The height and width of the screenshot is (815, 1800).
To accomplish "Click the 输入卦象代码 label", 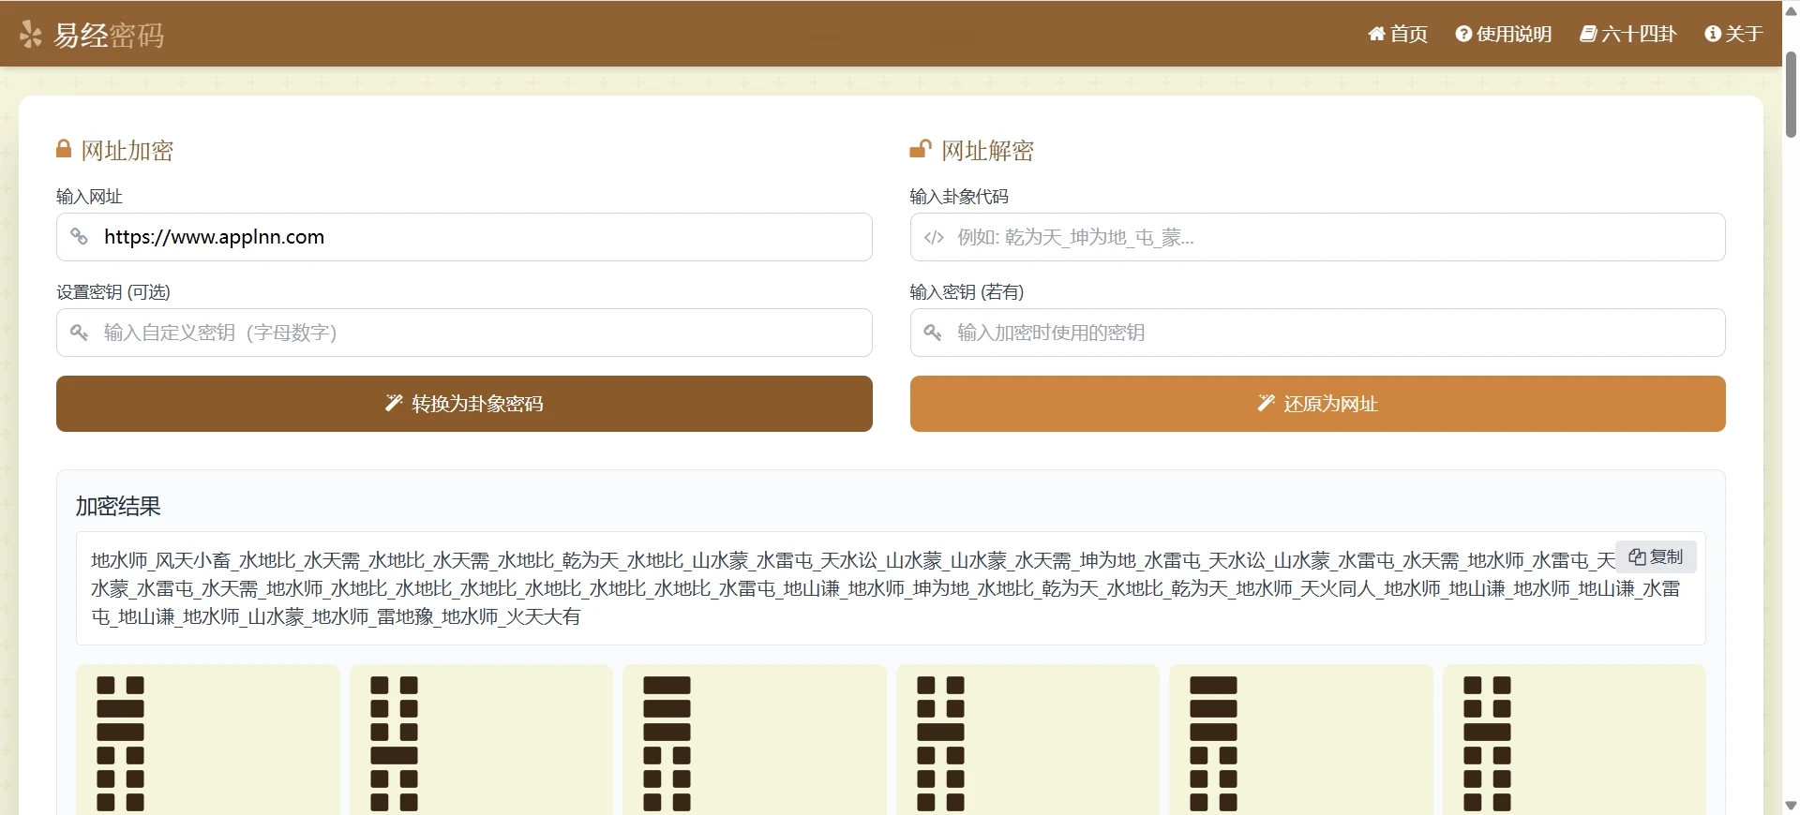I will (x=959, y=197).
